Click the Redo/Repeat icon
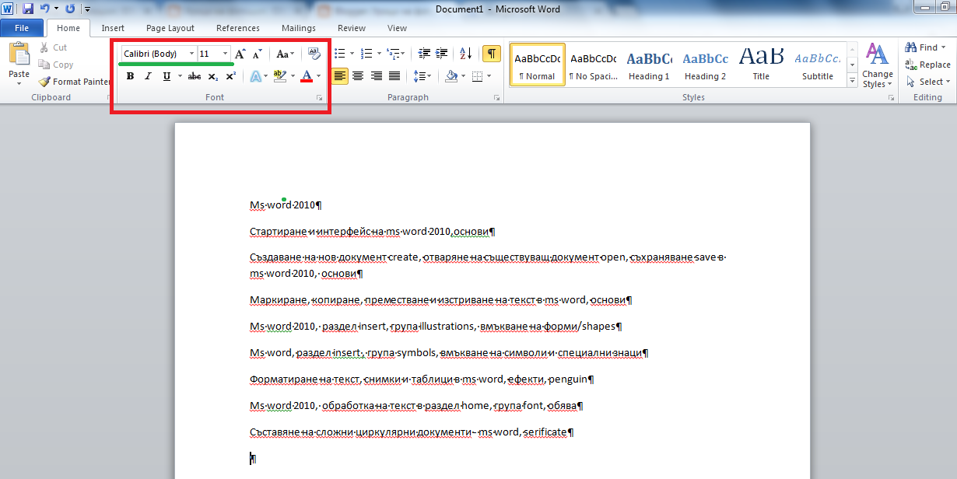 point(70,9)
